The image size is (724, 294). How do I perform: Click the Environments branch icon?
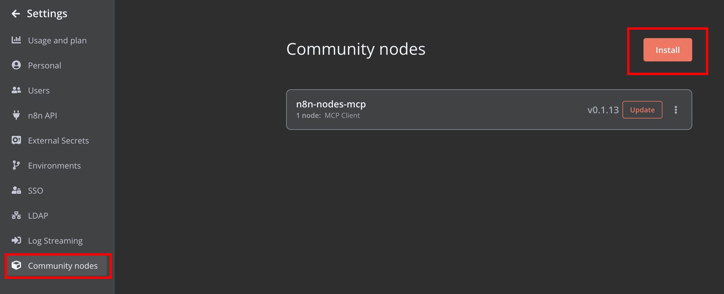click(x=16, y=165)
